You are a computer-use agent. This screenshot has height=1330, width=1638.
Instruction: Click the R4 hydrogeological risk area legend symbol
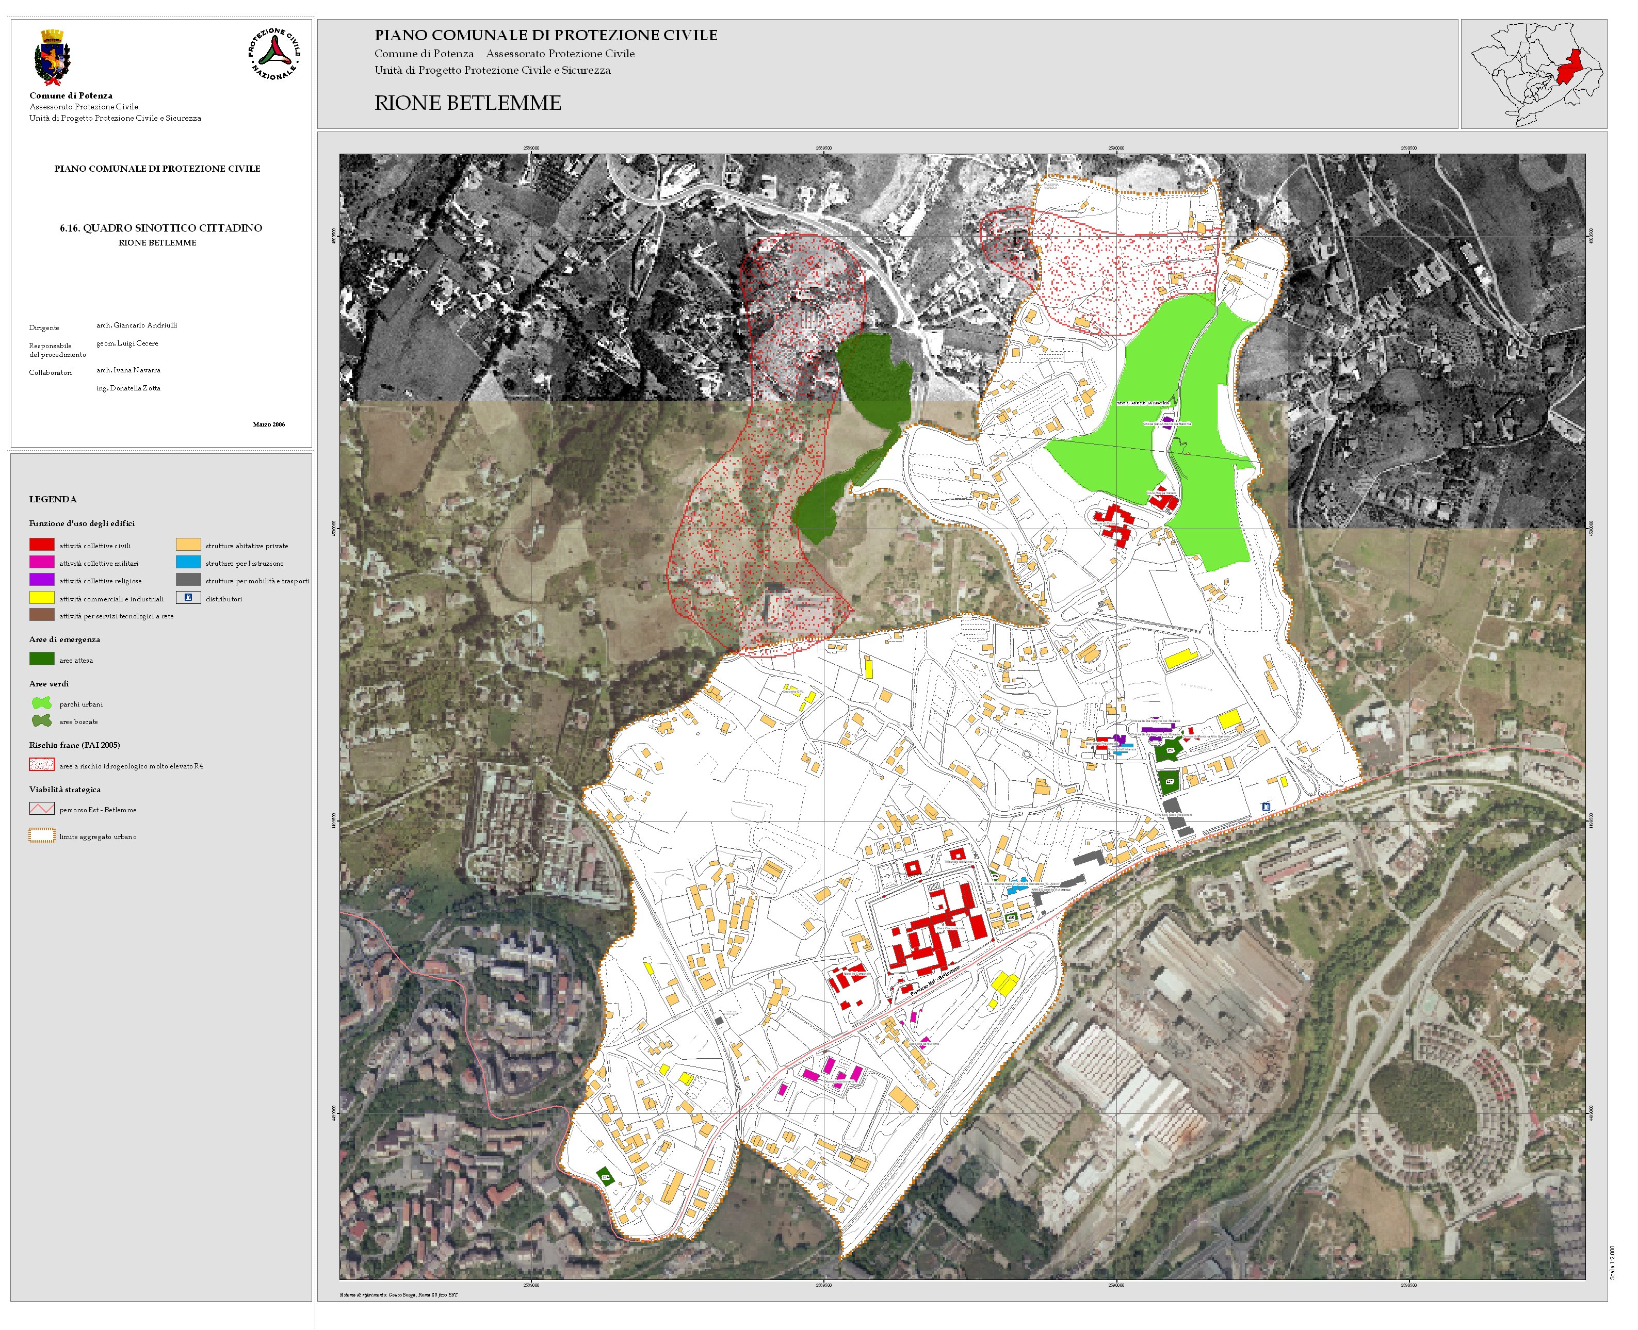(x=41, y=765)
